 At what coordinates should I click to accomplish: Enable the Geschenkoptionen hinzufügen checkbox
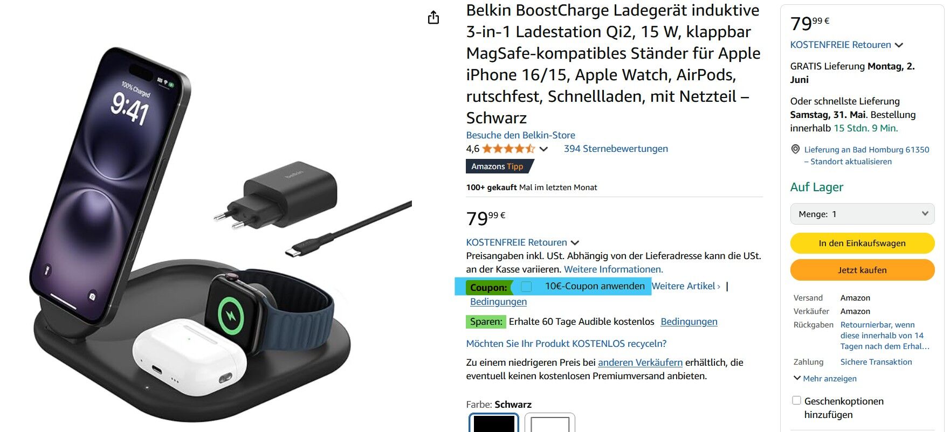796,400
